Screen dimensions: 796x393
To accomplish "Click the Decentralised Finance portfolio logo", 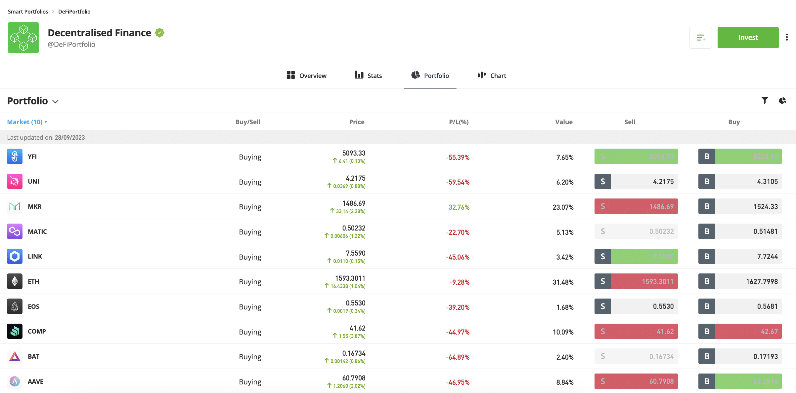I will 23,38.
